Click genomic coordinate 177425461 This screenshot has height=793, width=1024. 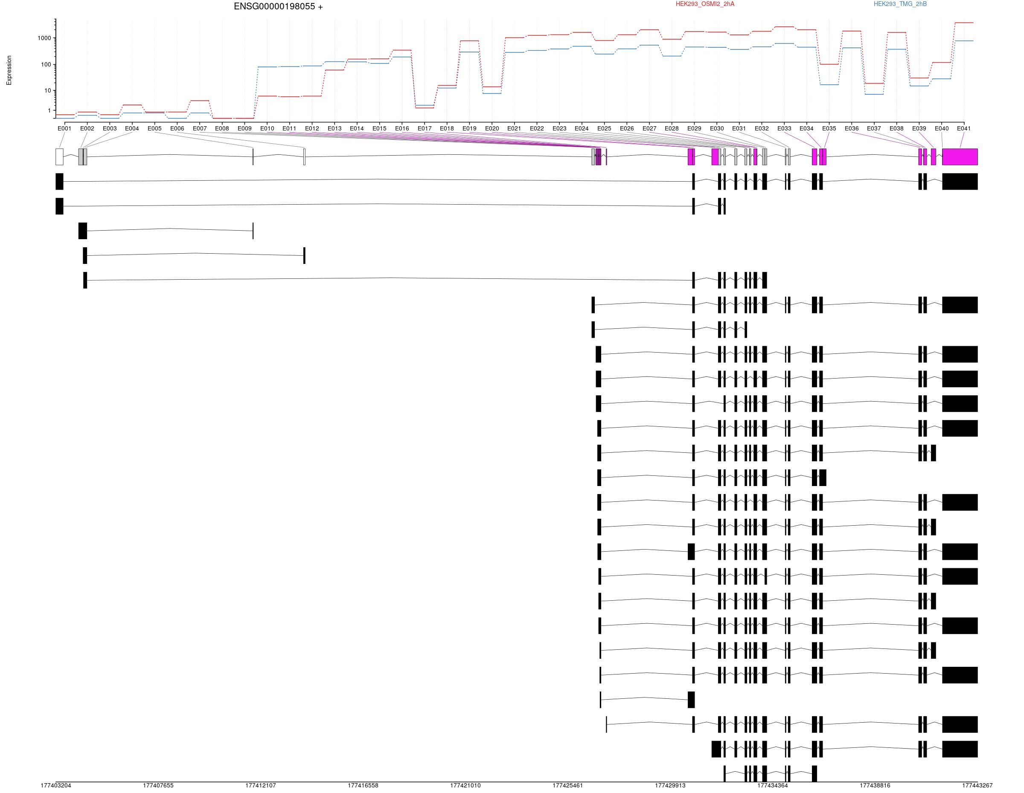click(568, 785)
